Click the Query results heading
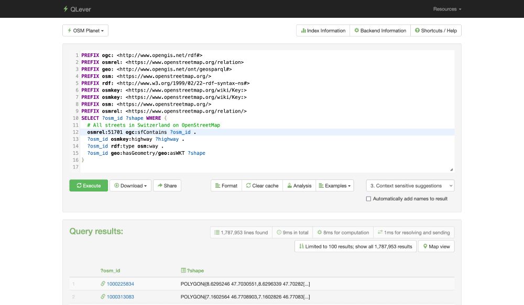 tap(96, 231)
